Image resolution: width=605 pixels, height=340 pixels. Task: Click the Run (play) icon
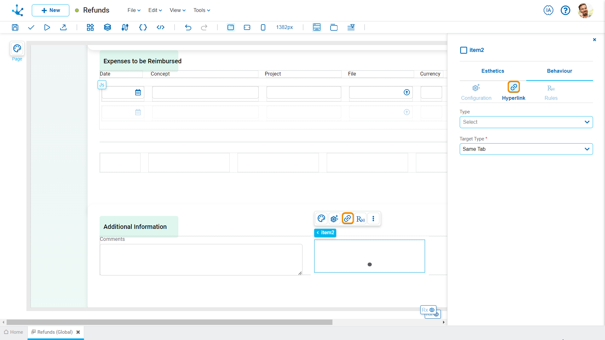coord(47,27)
